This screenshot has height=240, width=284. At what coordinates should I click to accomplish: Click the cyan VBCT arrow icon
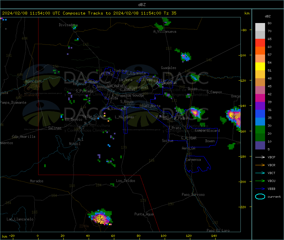[x=260, y=173]
